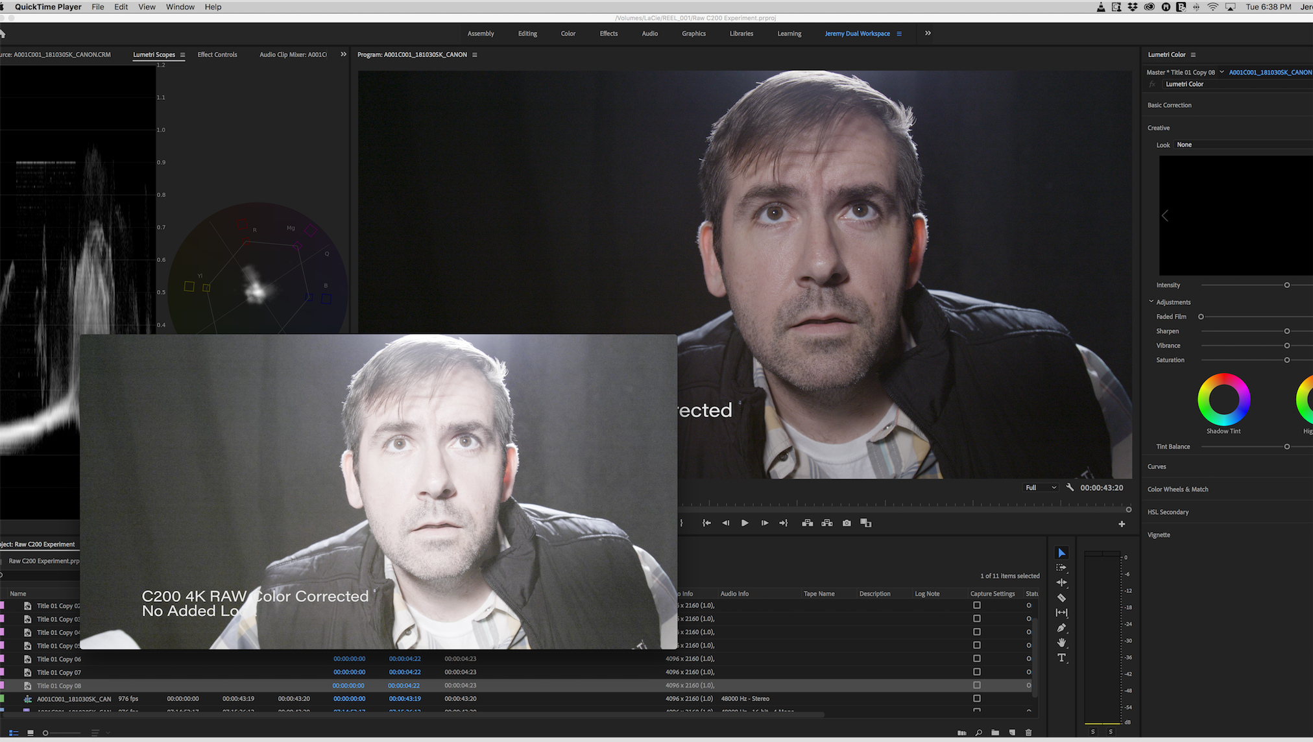Select the Razor tool
This screenshot has width=1313, height=742.
1061,597
